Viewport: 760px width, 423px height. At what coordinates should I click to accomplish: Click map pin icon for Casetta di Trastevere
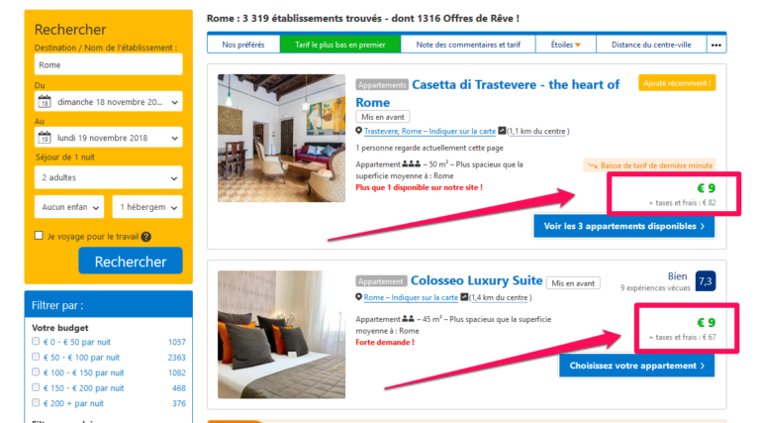(x=358, y=131)
